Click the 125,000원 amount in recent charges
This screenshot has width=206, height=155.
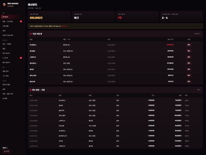point(178,115)
